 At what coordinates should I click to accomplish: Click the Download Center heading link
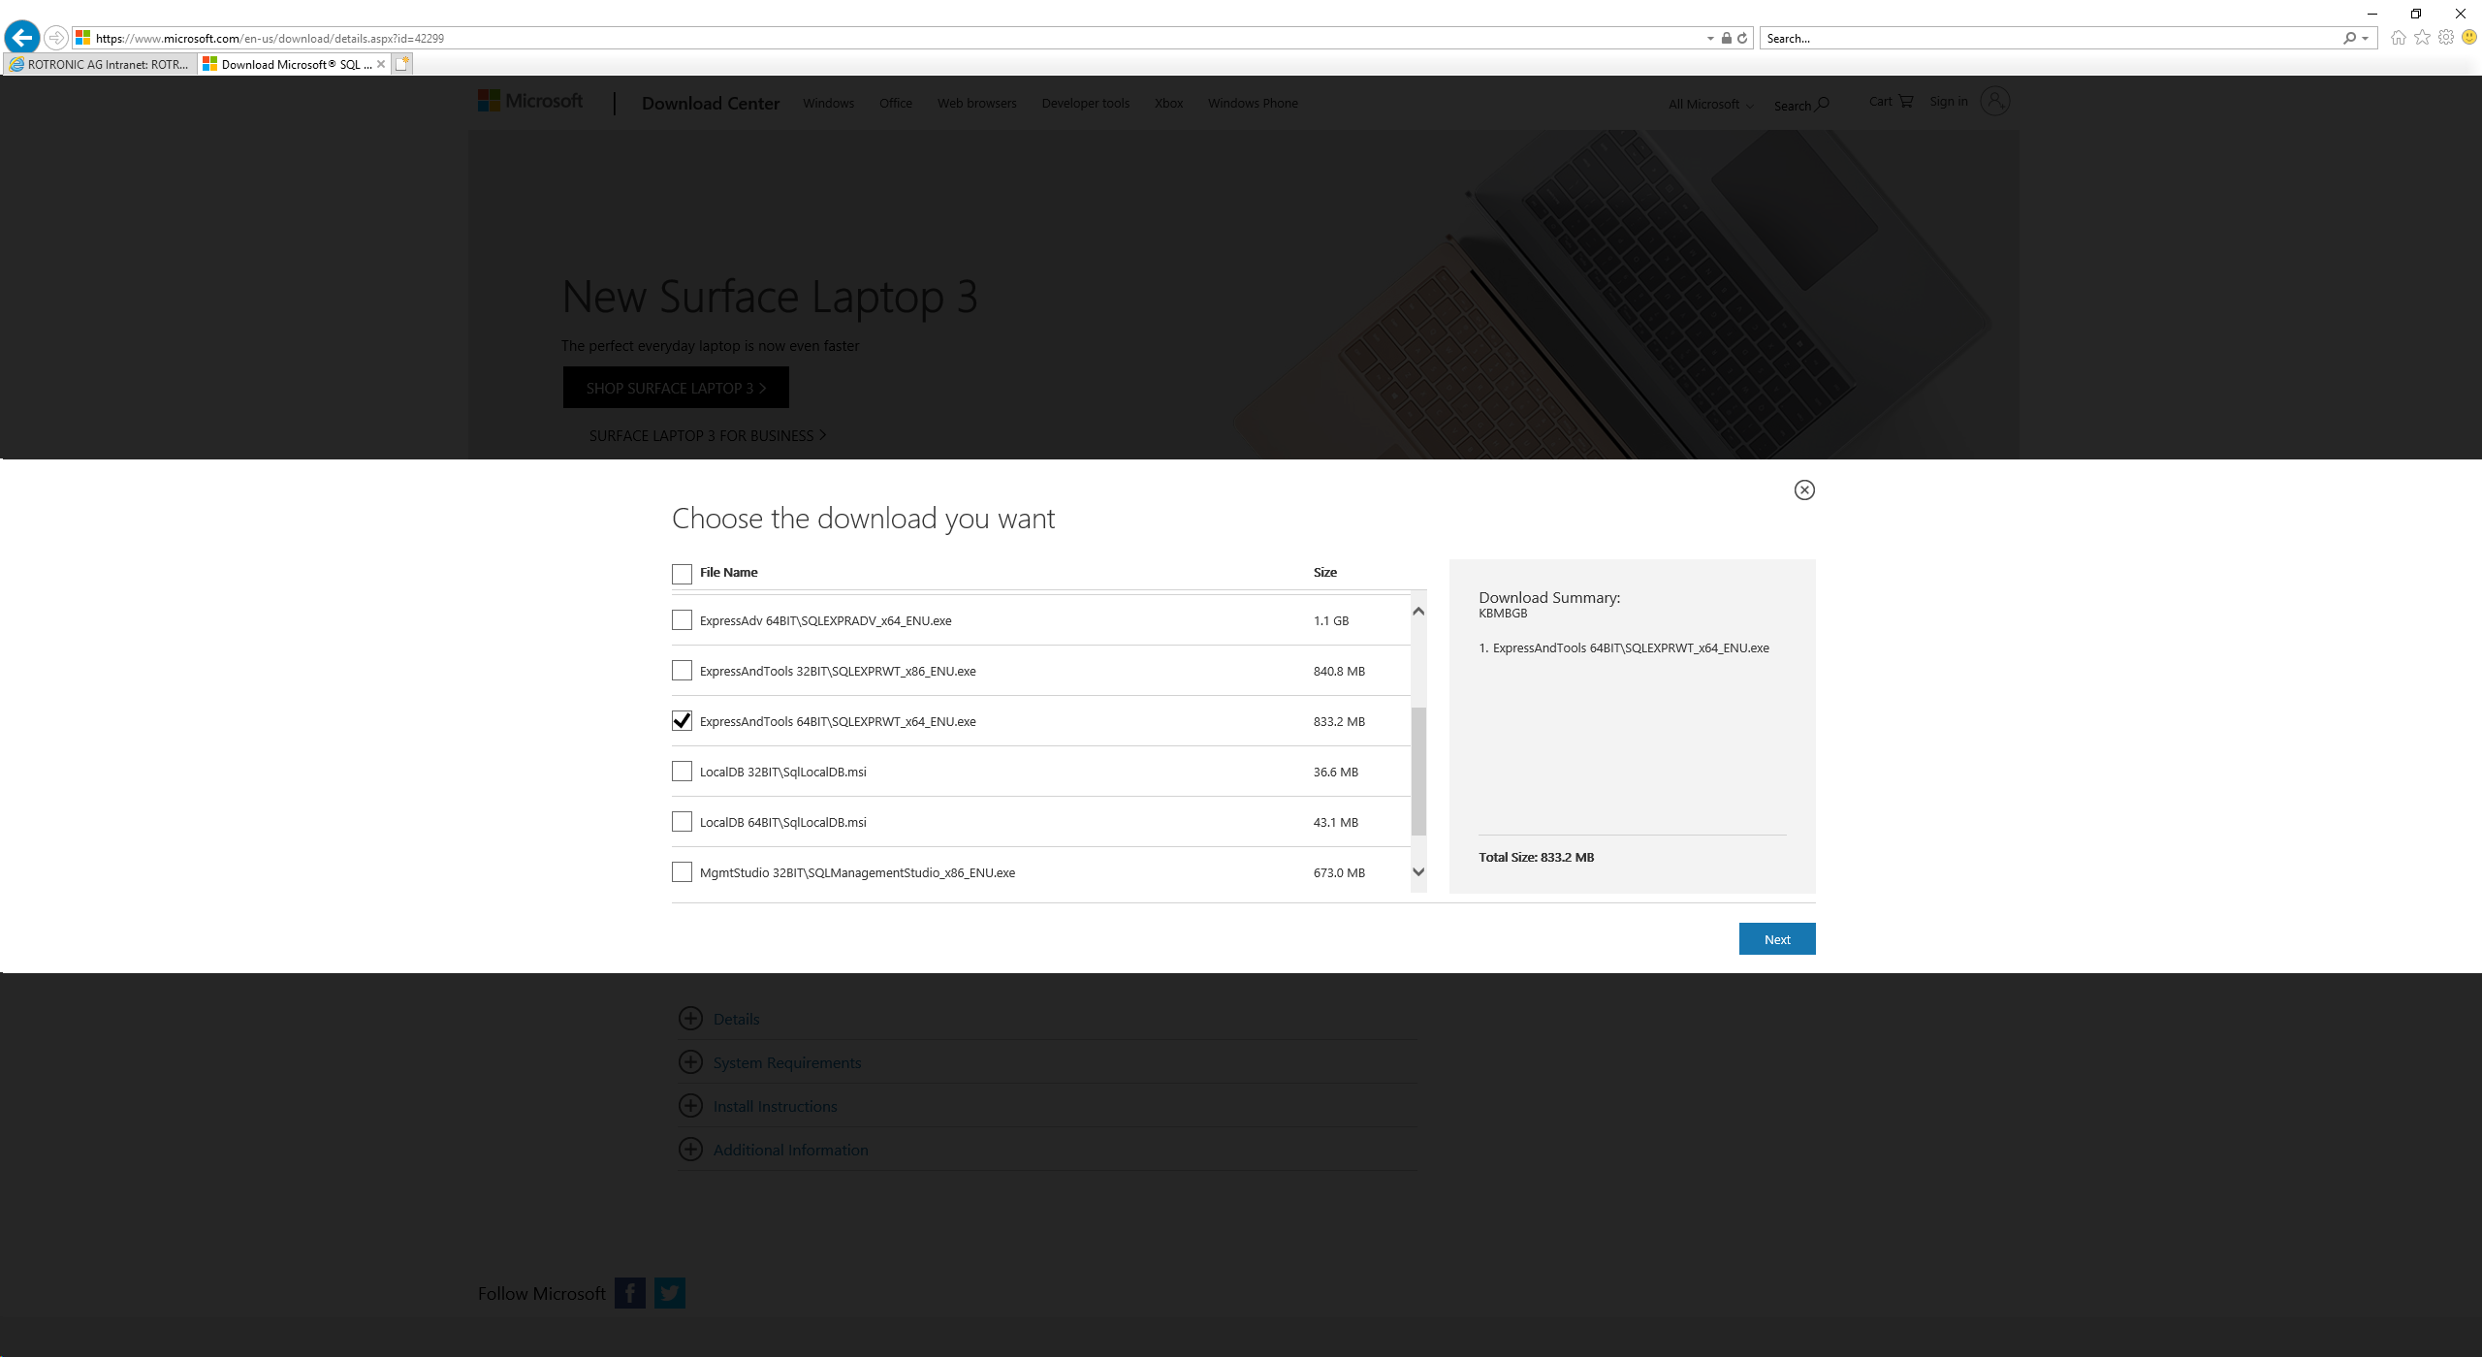pyautogui.click(x=711, y=103)
